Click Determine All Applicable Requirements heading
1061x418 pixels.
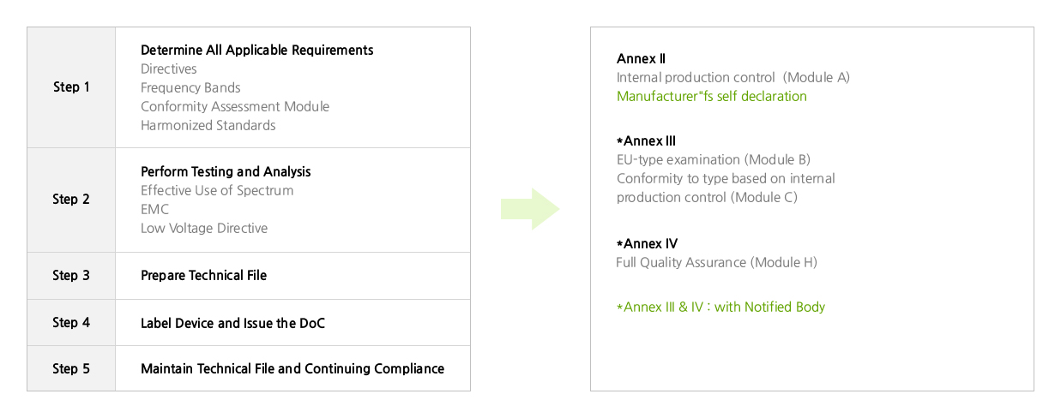click(x=256, y=51)
